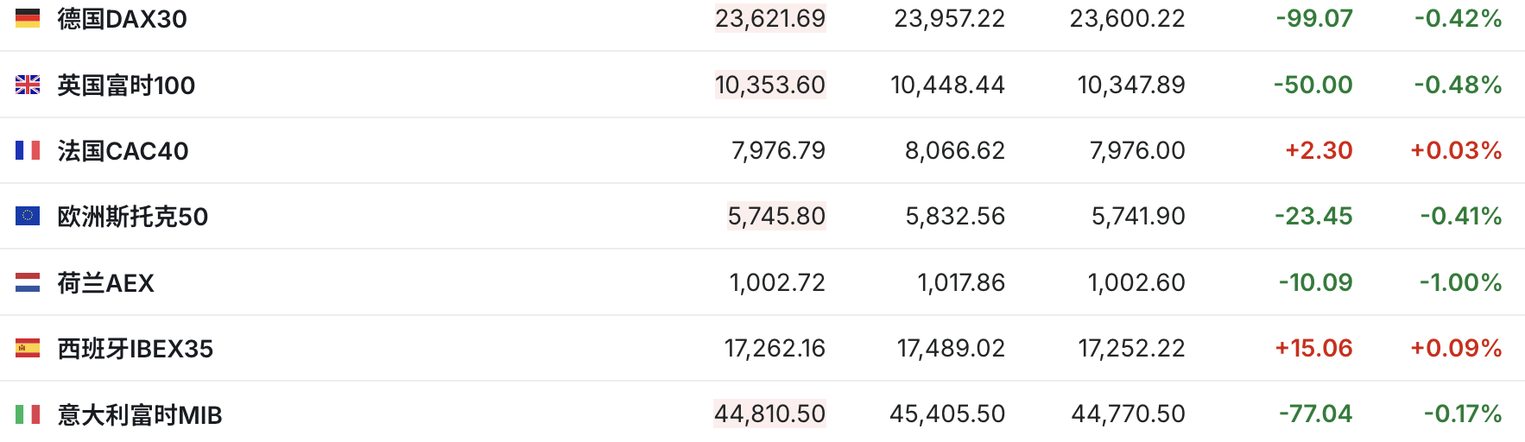Click the French flag icon
The height and width of the screenshot is (442, 1525).
tap(28, 150)
